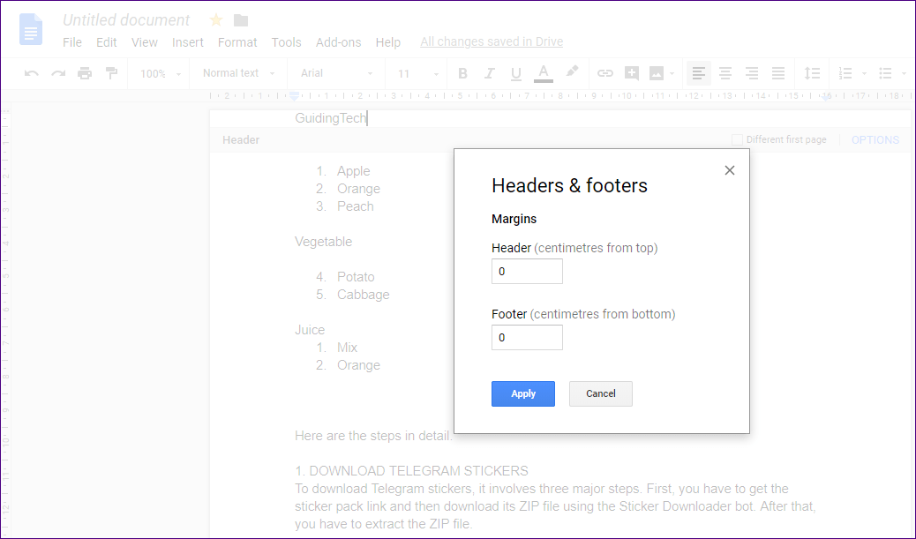Viewport: 916px width, 539px height.
Task: Click All changes saved in Drive link
Action: 492,42
